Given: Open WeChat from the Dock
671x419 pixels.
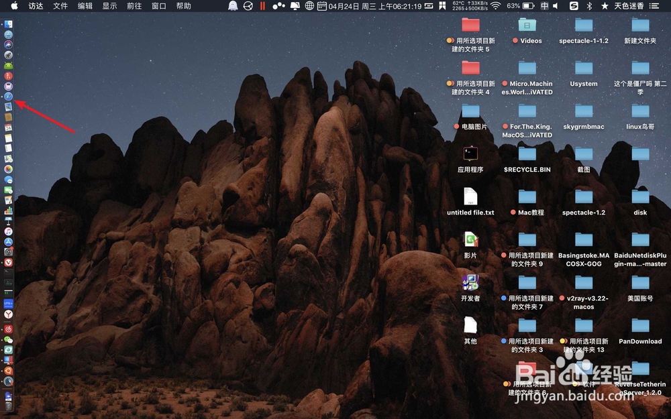Looking at the screenshot, I should [8, 339].
